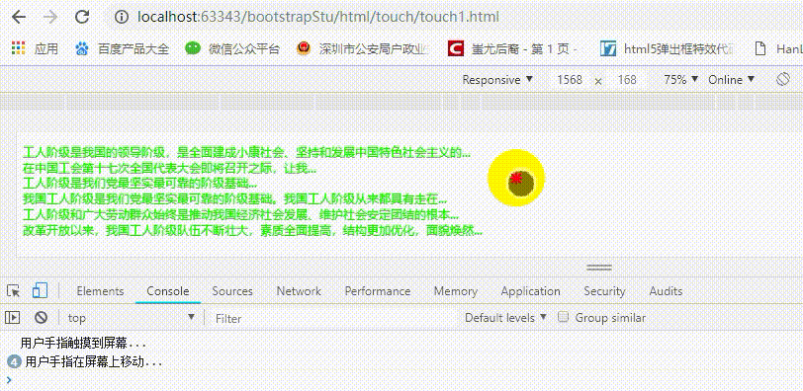Switch to the Network tab
The height and width of the screenshot is (391, 803).
pos(299,291)
